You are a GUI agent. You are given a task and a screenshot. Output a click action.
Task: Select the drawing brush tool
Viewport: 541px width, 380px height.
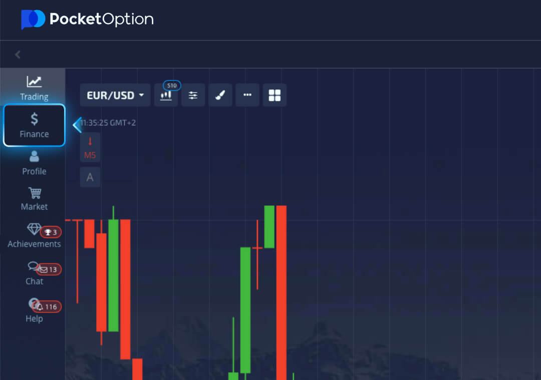[x=220, y=95]
